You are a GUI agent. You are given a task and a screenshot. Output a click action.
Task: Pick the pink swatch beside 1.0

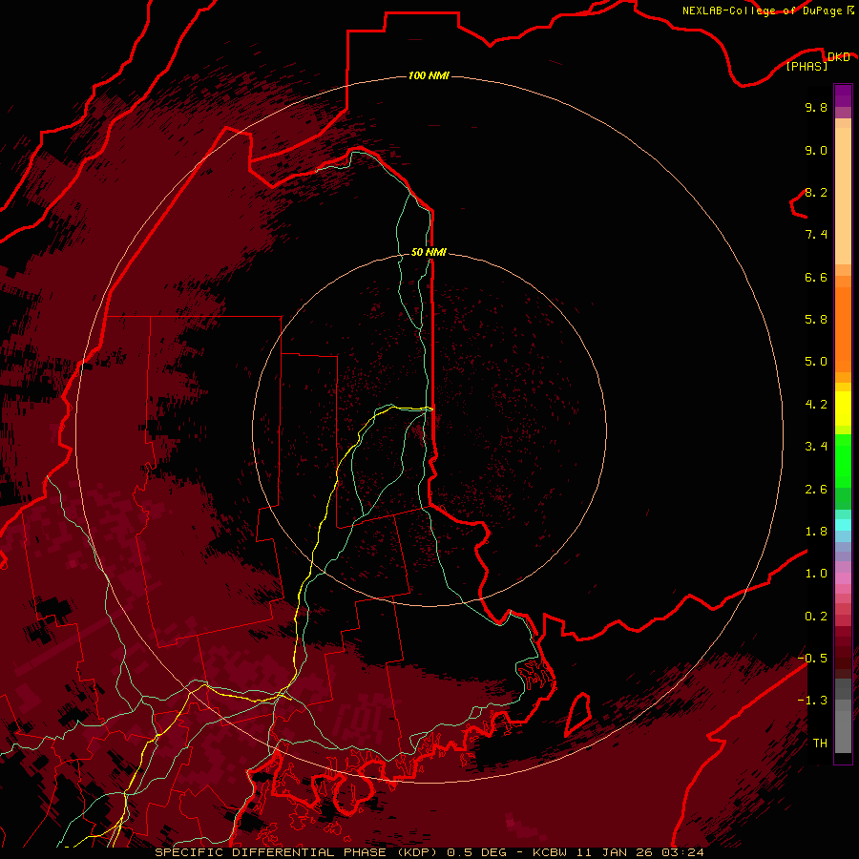[843, 578]
